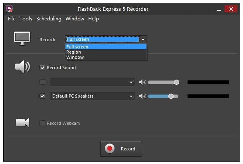Open the Default PC Speakers dropdown
The image size is (243, 164).
coord(131,96)
